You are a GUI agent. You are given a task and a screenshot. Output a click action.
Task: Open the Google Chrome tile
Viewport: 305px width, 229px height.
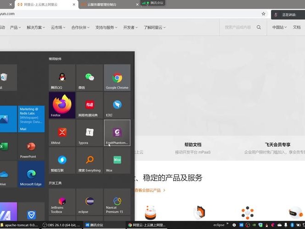pos(117,77)
